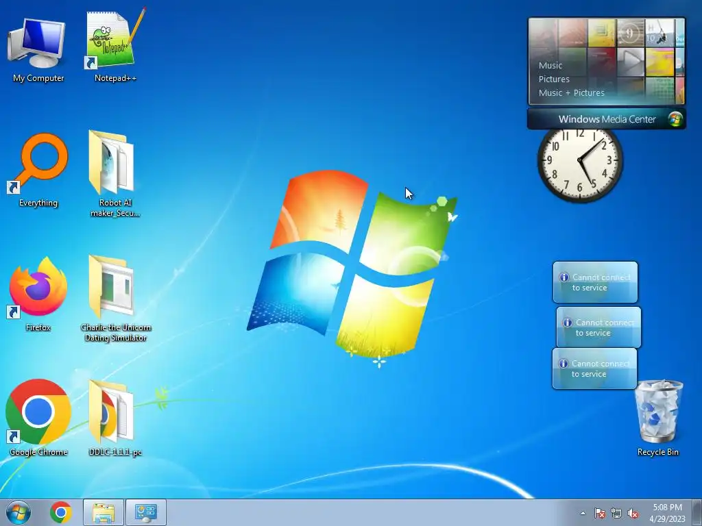Image resolution: width=702 pixels, height=526 pixels.
Task: Select the My Computer desktop icon
Action: click(38, 49)
